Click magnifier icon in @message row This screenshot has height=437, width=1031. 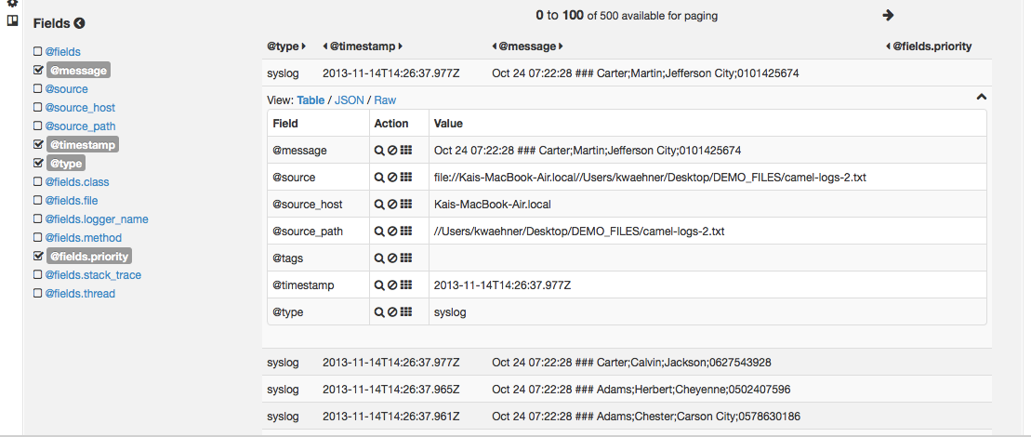[379, 151]
